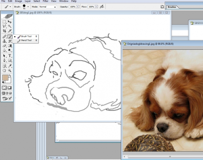Click the Opacity value field
Viewport: 203px width, 160px height.
[73, 7]
